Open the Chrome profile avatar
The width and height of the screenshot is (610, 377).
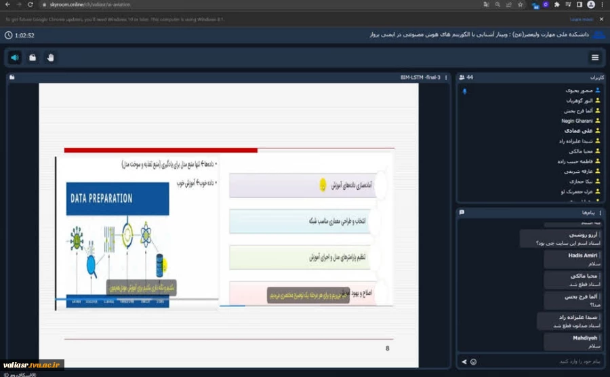click(591, 5)
